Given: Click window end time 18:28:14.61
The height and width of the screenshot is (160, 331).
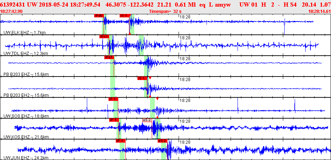Looking at the screenshot, I should click(x=319, y=11).
